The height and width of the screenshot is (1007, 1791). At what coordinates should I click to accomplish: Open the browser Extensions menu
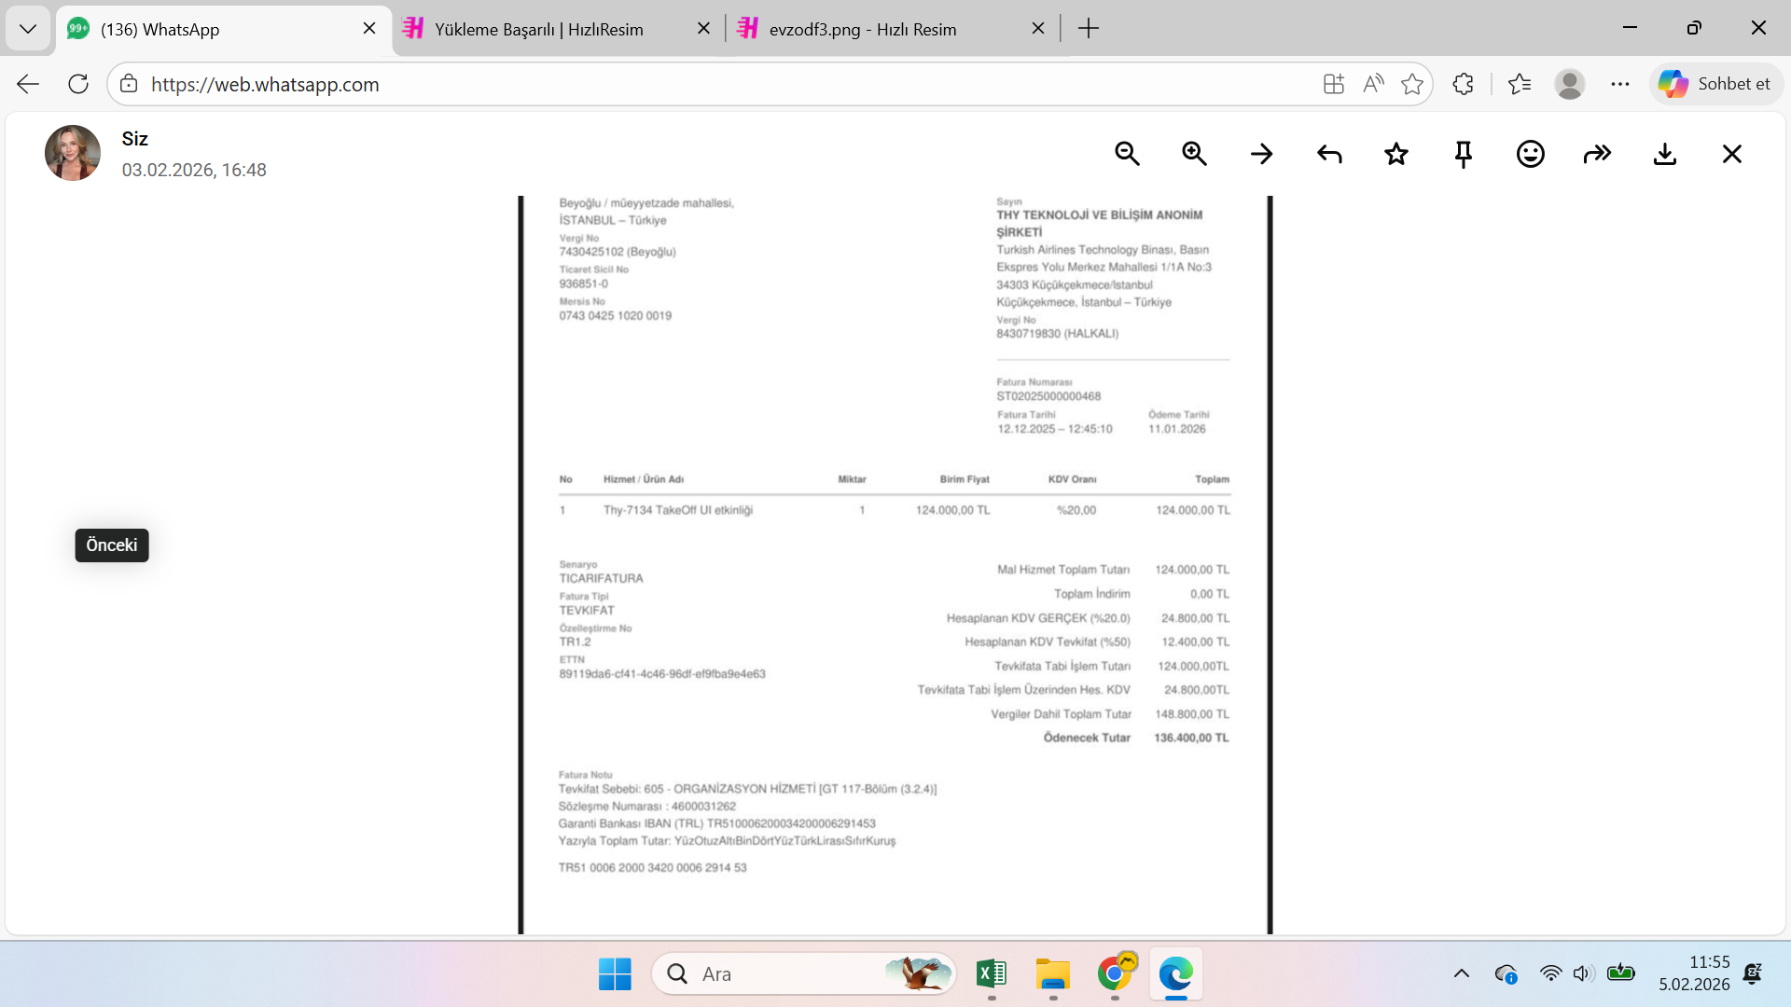coord(1463,84)
